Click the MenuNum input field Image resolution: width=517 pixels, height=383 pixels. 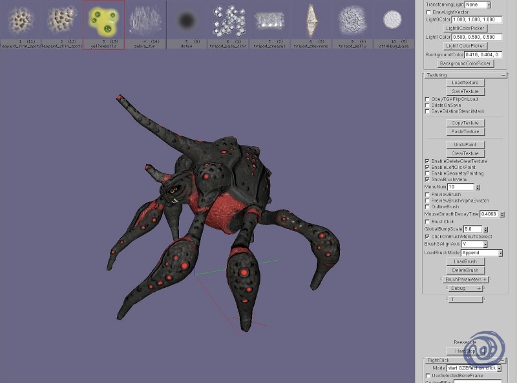(x=461, y=187)
